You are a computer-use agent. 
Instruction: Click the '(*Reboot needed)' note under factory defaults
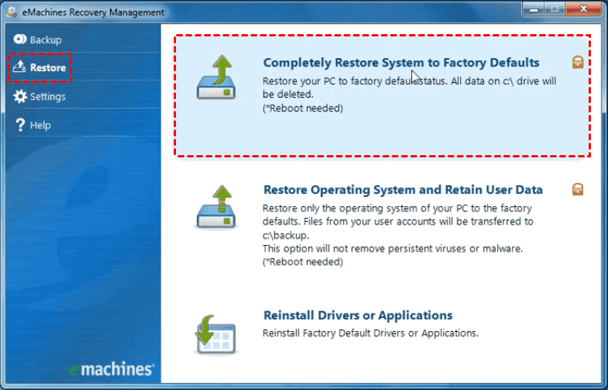tap(302, 109)
